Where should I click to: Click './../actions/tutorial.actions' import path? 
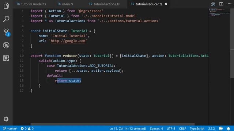(x=129, y=21)
